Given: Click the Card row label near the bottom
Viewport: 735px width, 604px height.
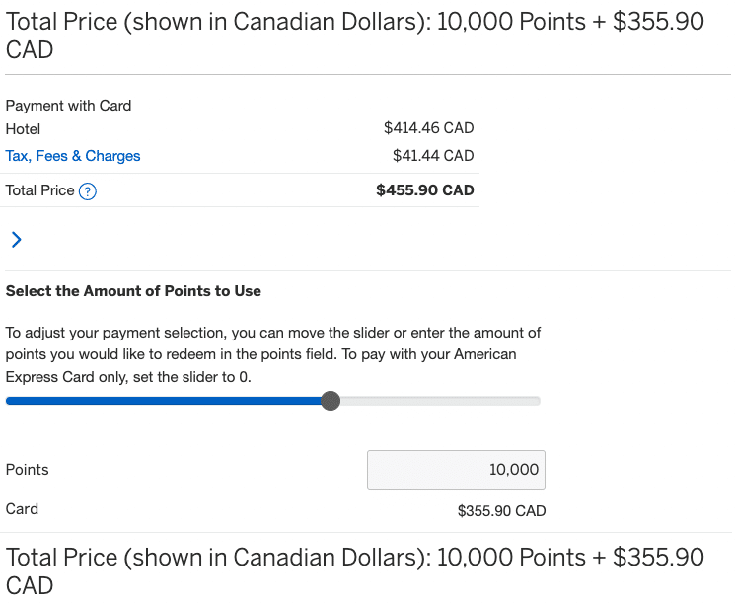Looking at the screenshot, I should pyautogui.click(x=22, y=509).
